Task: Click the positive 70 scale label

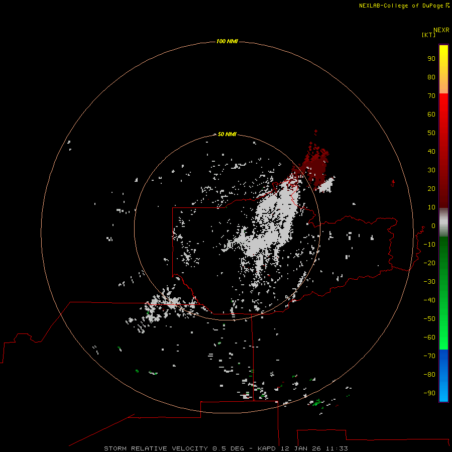Action: tap(431, 96)
